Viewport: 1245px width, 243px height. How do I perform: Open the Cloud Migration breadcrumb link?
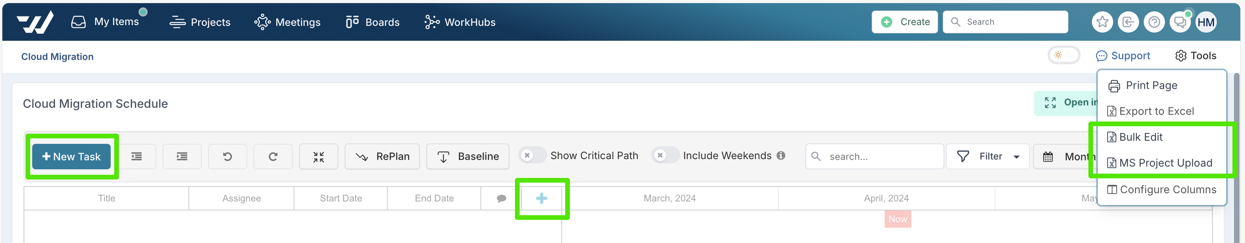click(x=58, y=57)
